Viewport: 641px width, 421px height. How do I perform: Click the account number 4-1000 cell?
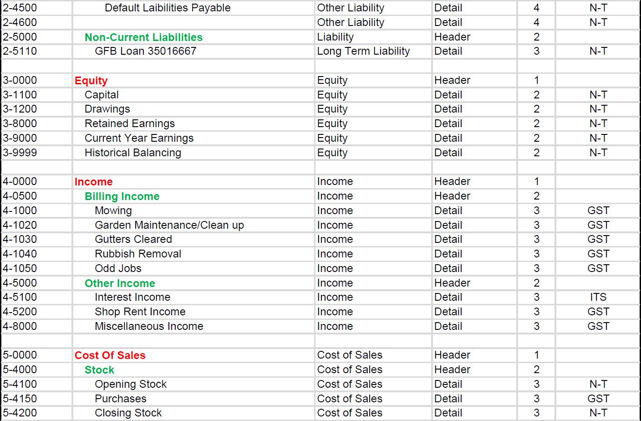coord(20,210)
